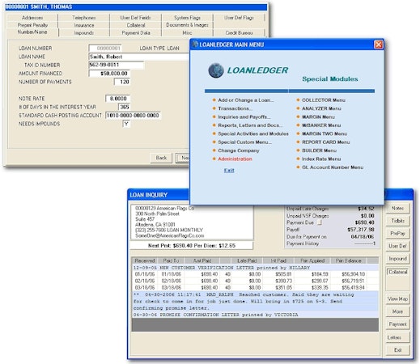Click the Loan Name field with Smith, Robert
The height and width of the screenshot is (364, 420).
coord(138,57)
